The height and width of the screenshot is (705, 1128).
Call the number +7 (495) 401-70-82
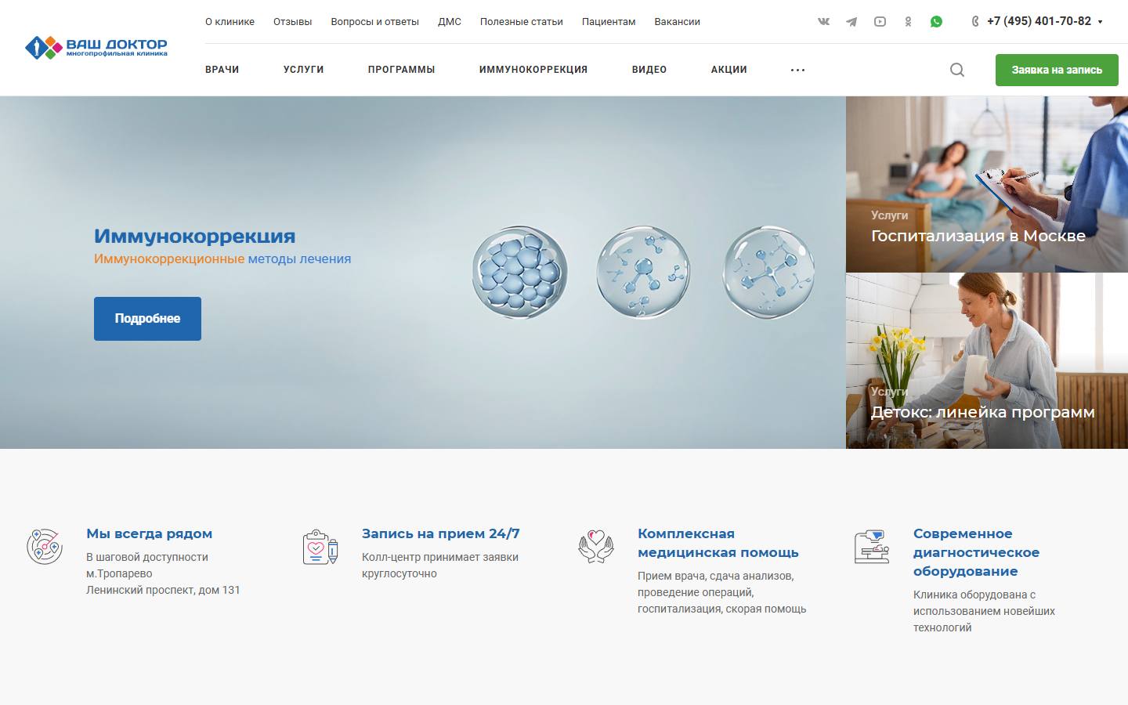click(x=1039, y=22)
